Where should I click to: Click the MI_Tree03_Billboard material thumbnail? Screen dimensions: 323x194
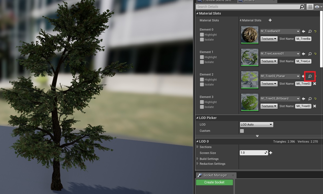249,102
